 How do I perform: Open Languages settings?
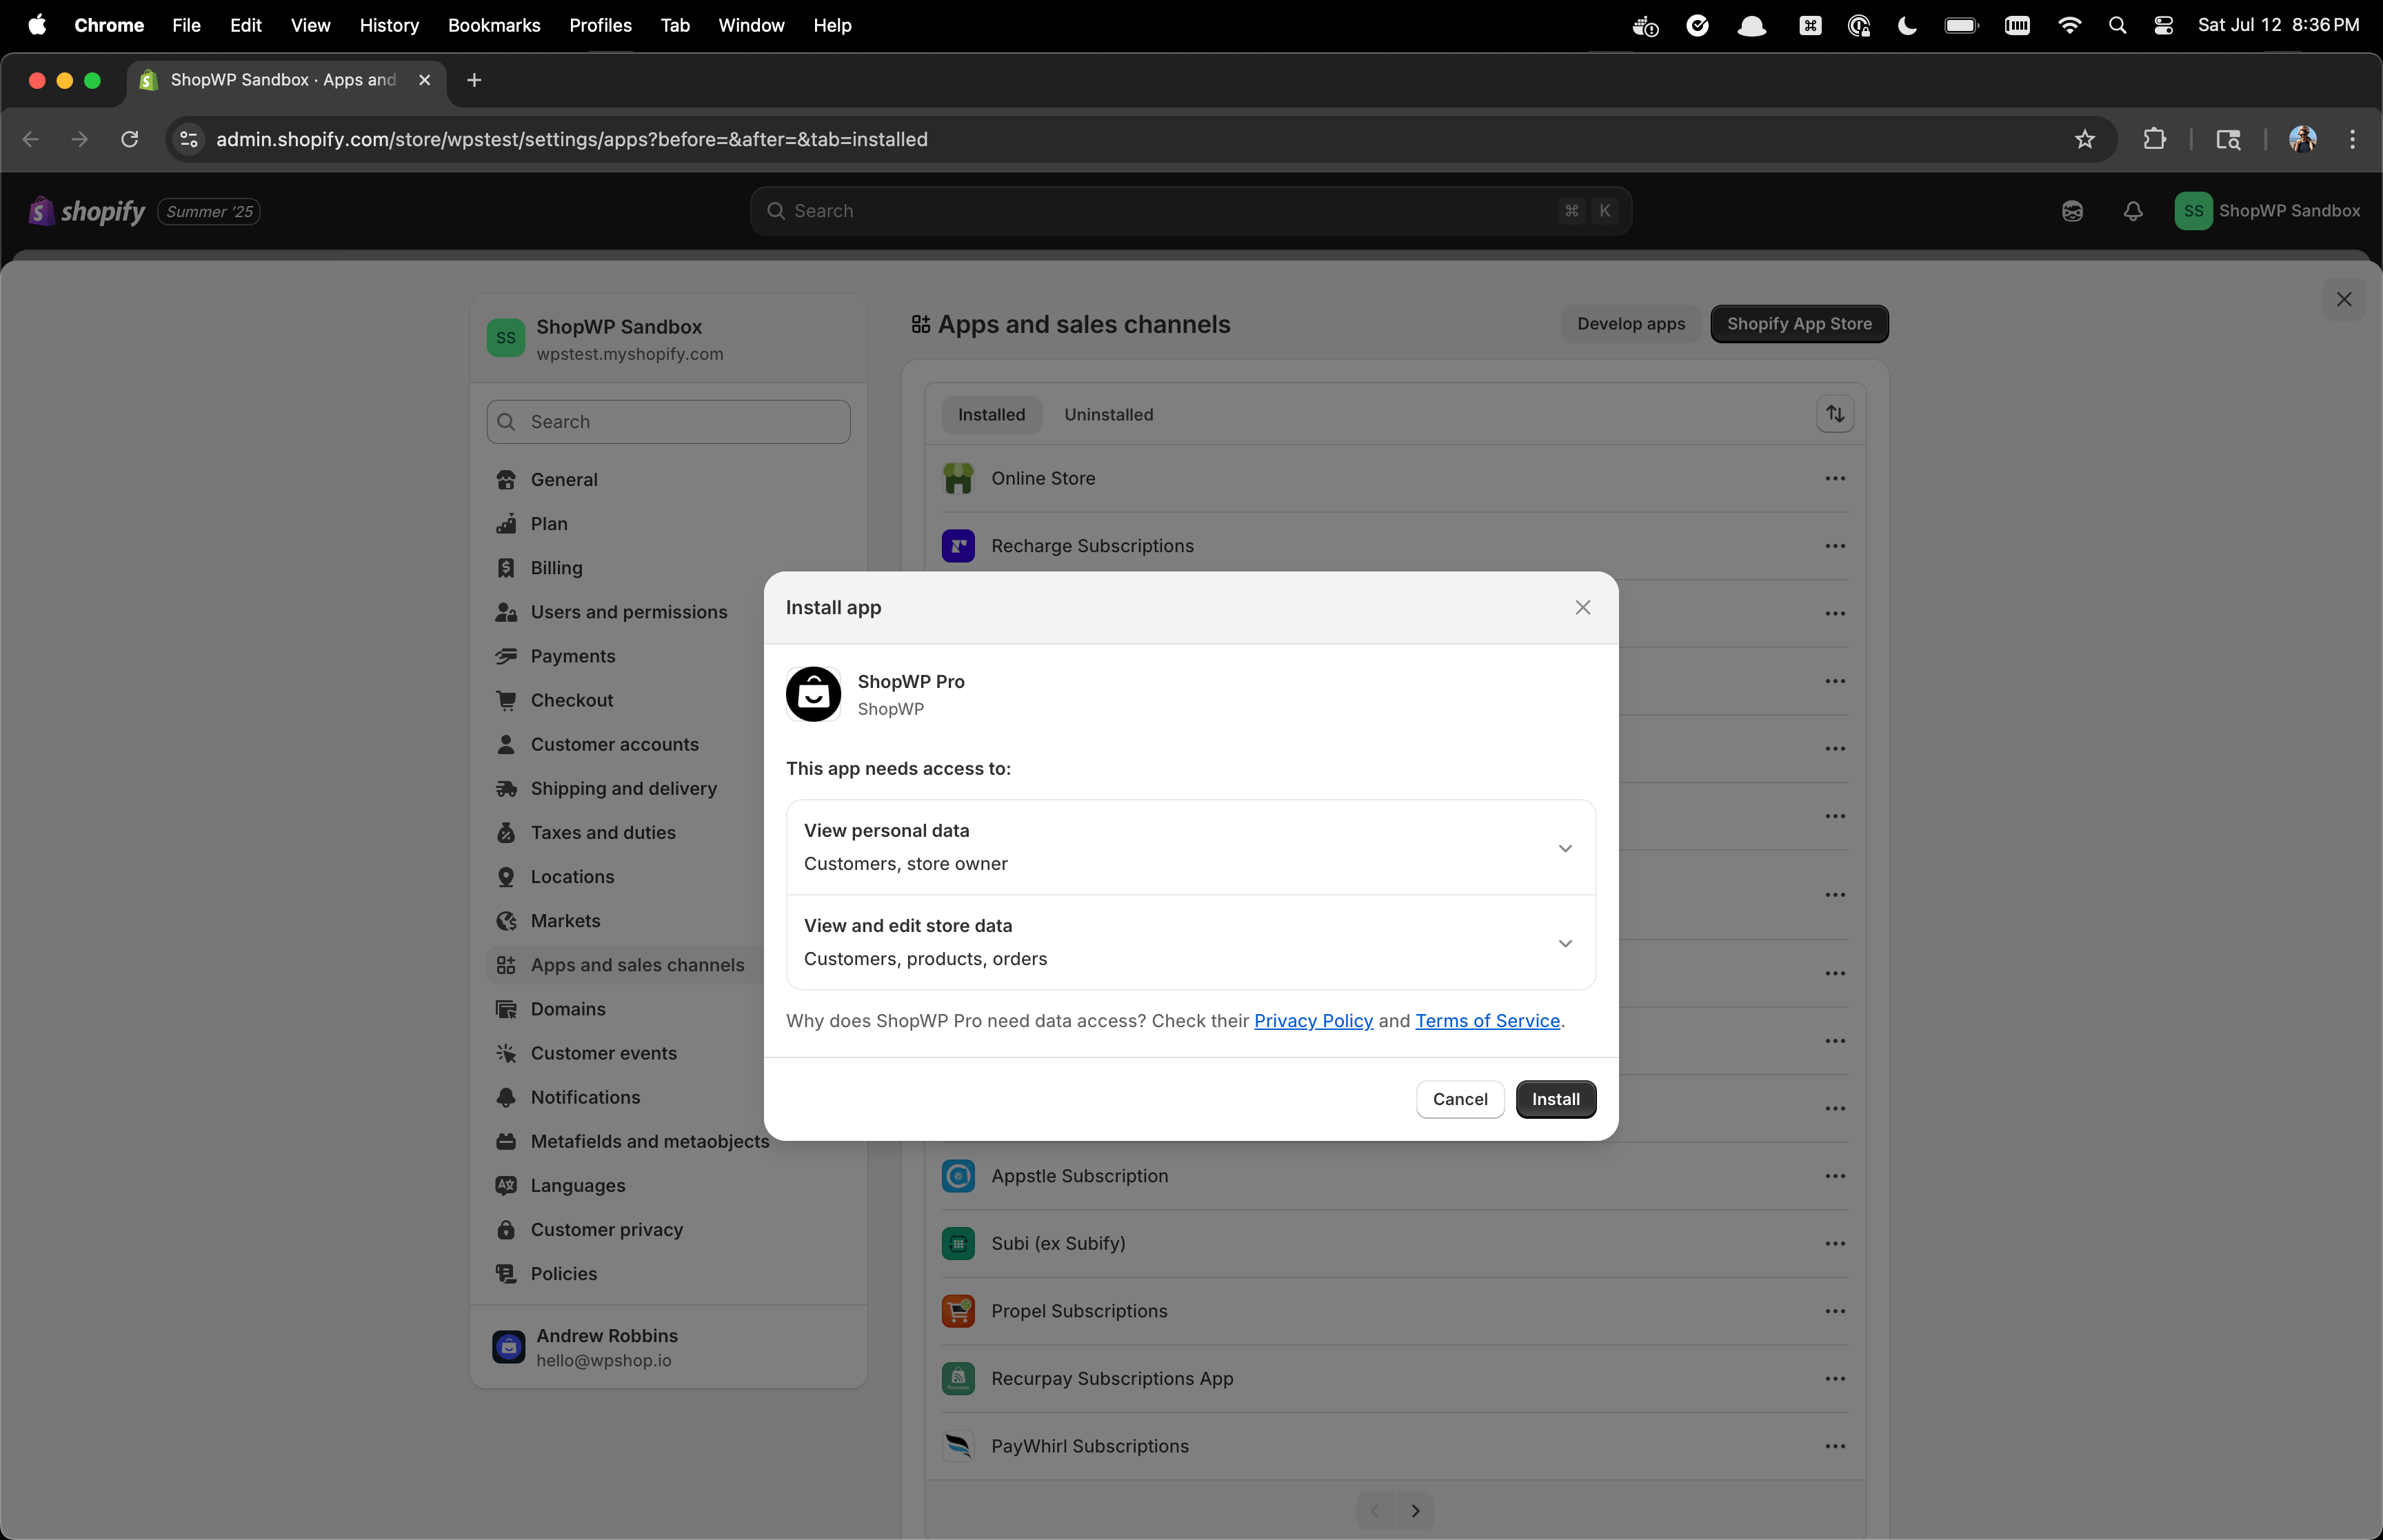pyautogui.click(x=668, y=1185)
